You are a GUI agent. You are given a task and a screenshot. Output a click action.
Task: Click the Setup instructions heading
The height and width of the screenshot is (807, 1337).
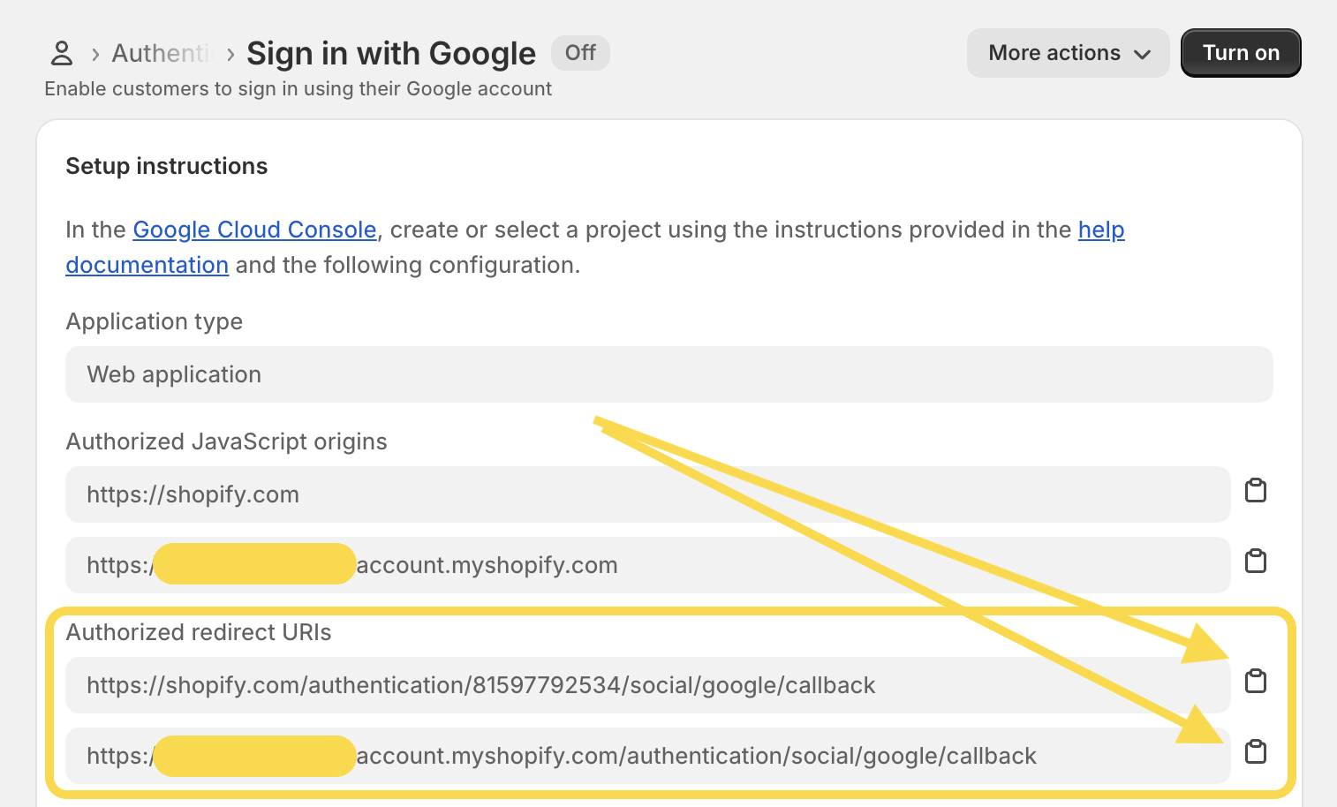point(167,166)
